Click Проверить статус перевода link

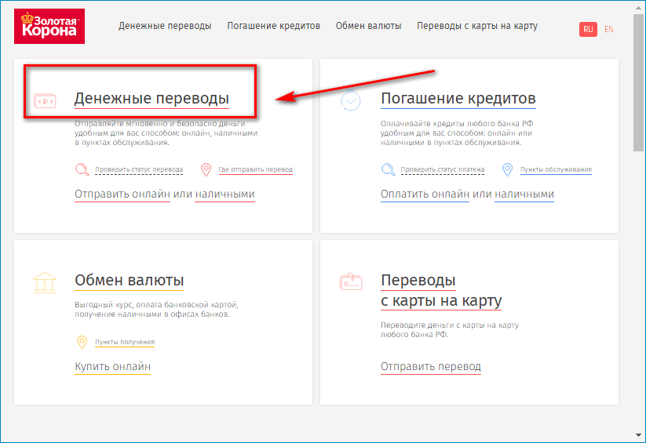[x=139, y=169]
